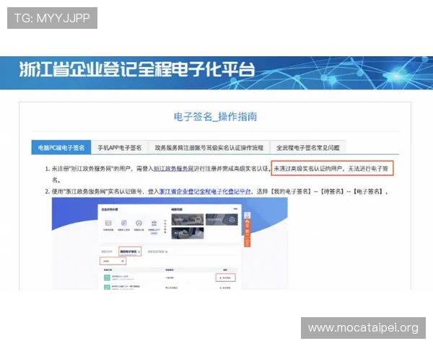Open the tutorial screenshot image
The image size is (433, 346).
tap(170, 244)
